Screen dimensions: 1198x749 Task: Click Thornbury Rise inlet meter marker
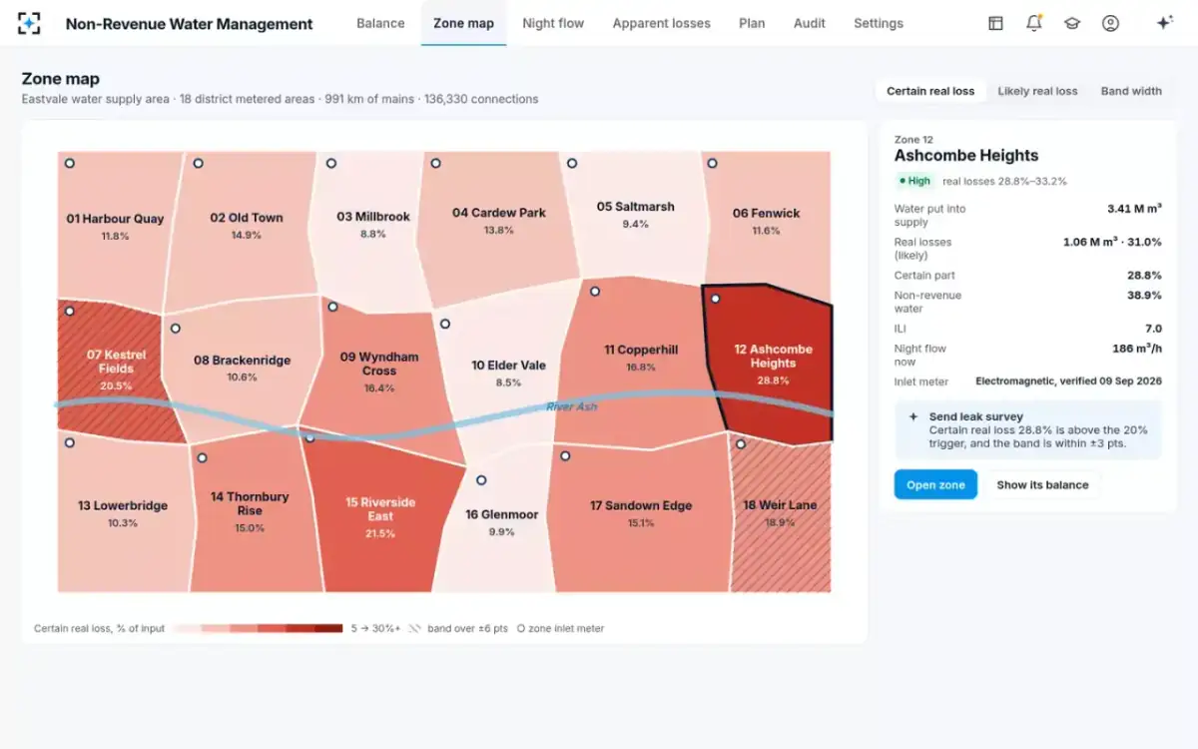[x=203, y=458]
